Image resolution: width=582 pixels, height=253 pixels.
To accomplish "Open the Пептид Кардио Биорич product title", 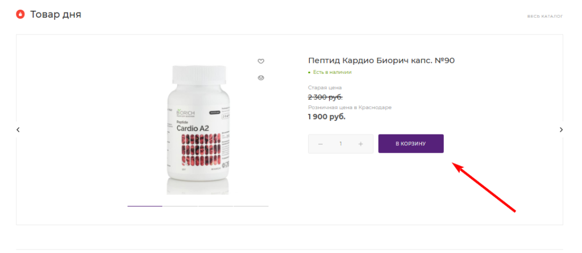I will click(381, 60).
